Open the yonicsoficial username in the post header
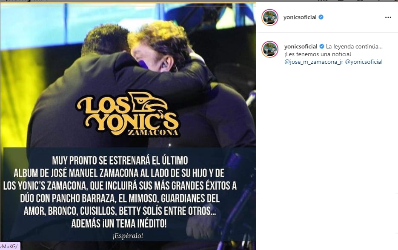398x250 pixels. 300,17
